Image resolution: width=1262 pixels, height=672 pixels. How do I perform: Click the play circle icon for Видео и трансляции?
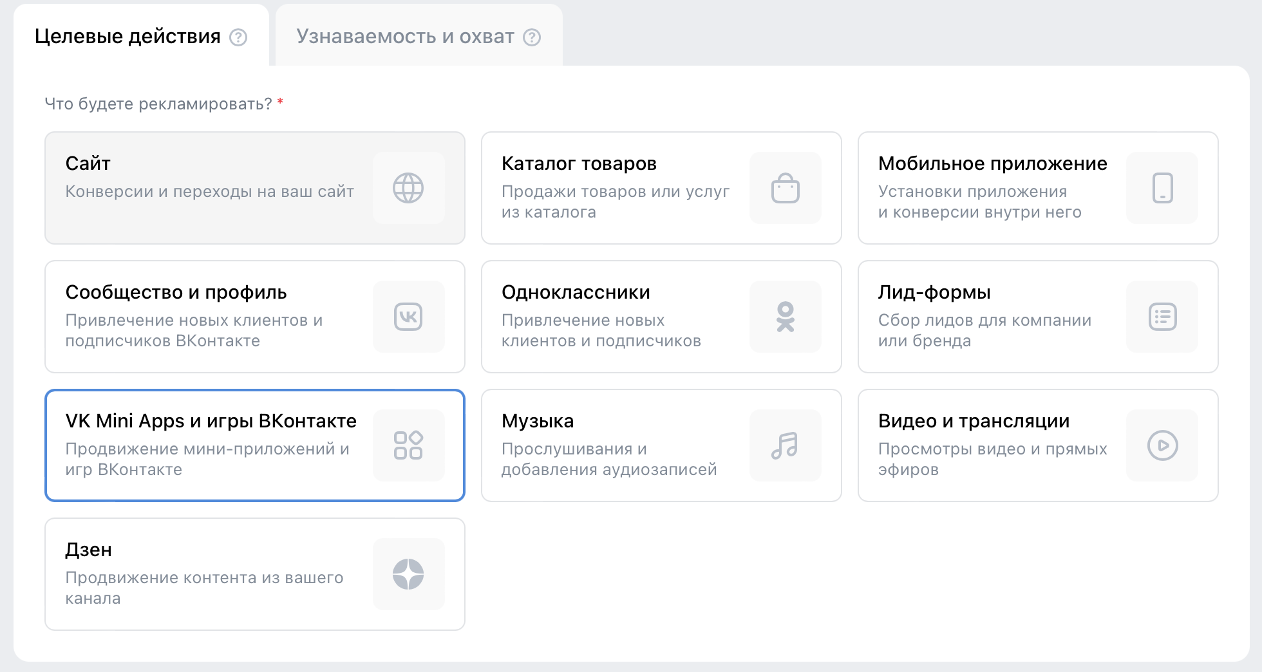1162,445
